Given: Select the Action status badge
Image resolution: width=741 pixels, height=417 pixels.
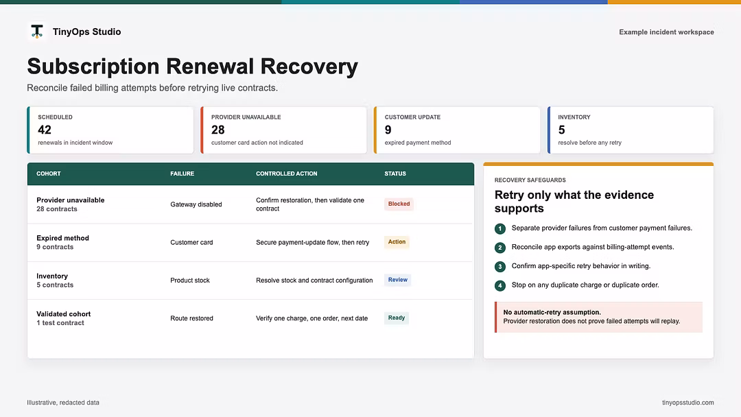Looking at the screenshot, I should pos(397,242).
